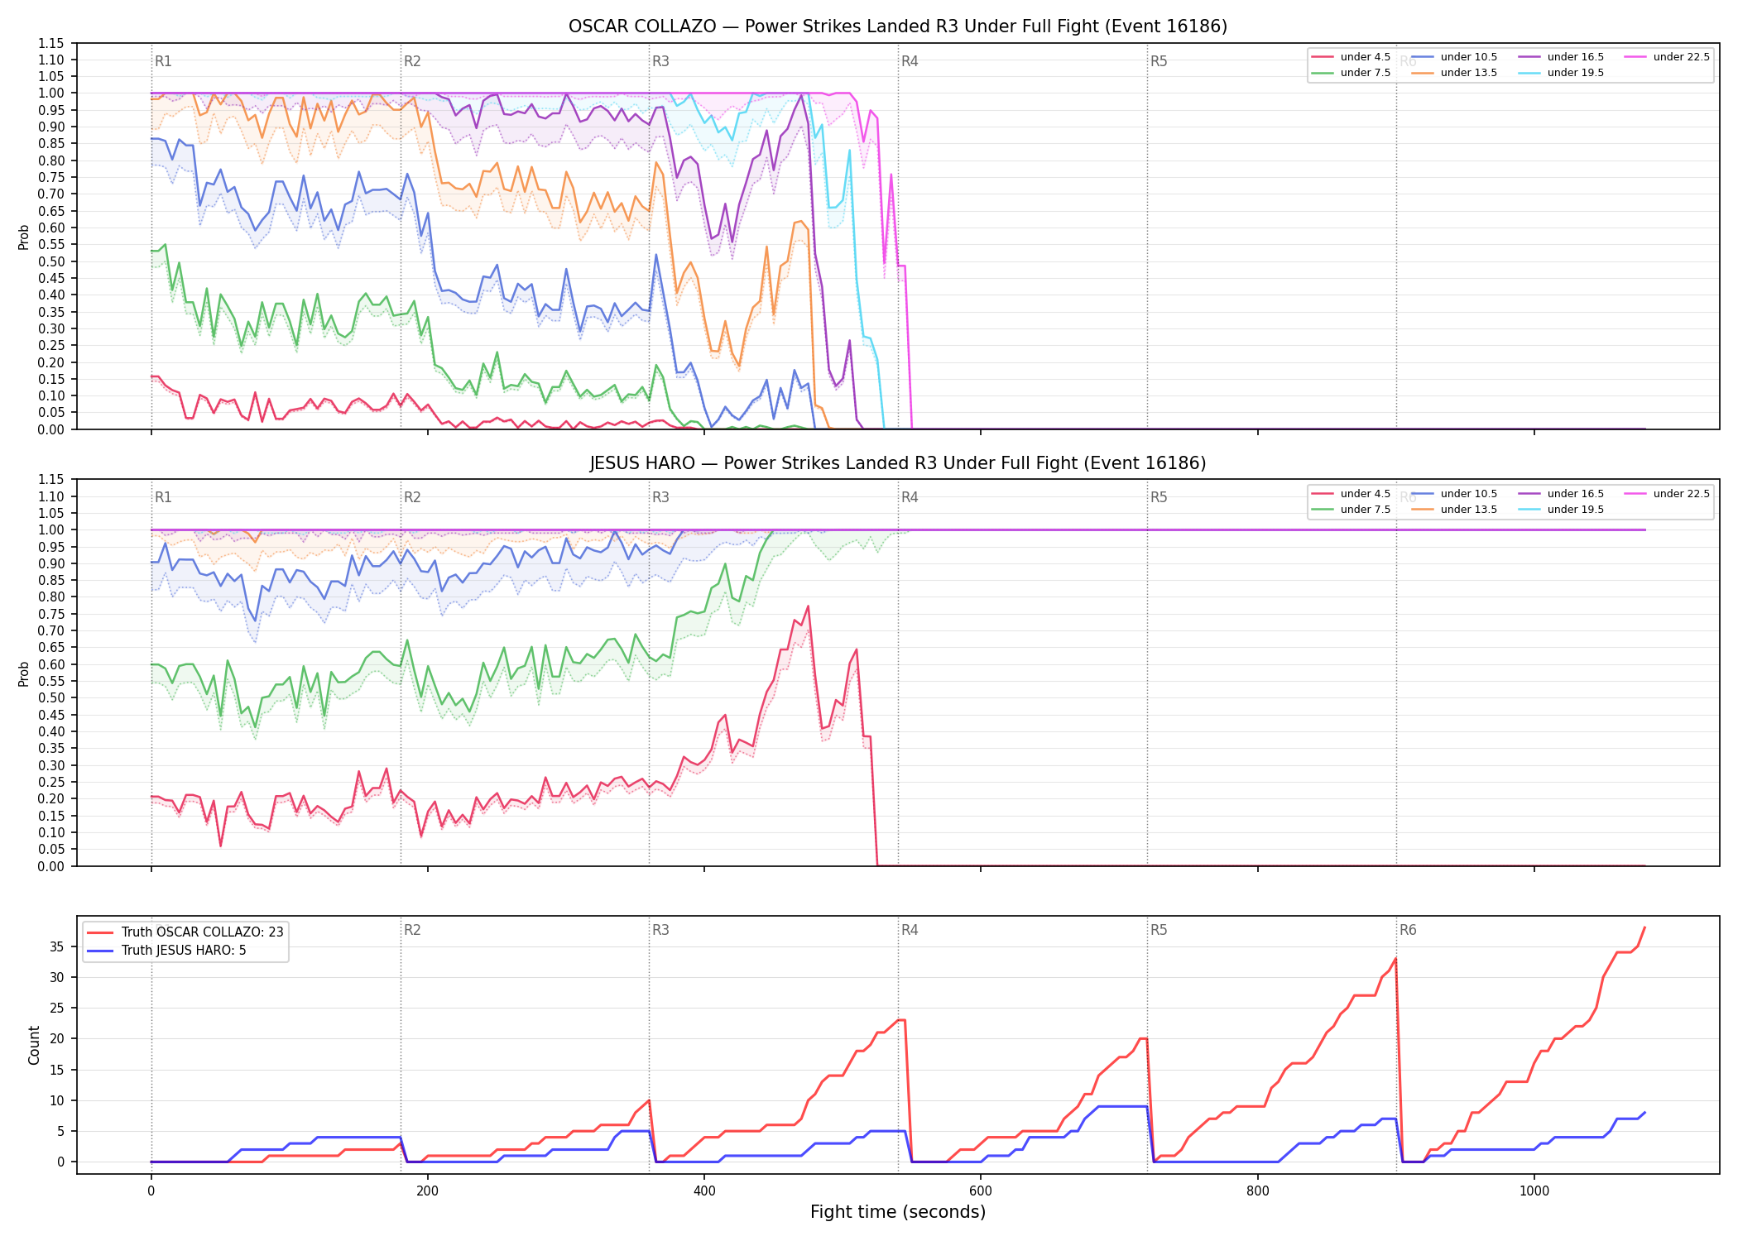Click y-axis tick '25' on Count chart
This screenshot has height=1241, width=1738.
click(57, 1008)
